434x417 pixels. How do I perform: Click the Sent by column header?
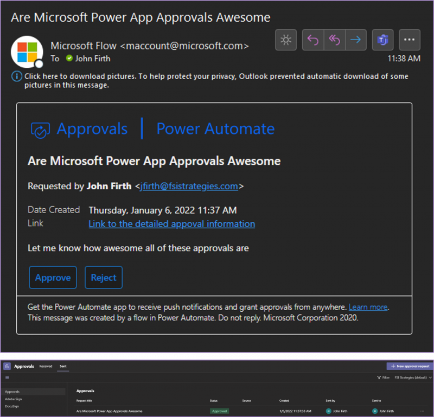tap(330, 400)
